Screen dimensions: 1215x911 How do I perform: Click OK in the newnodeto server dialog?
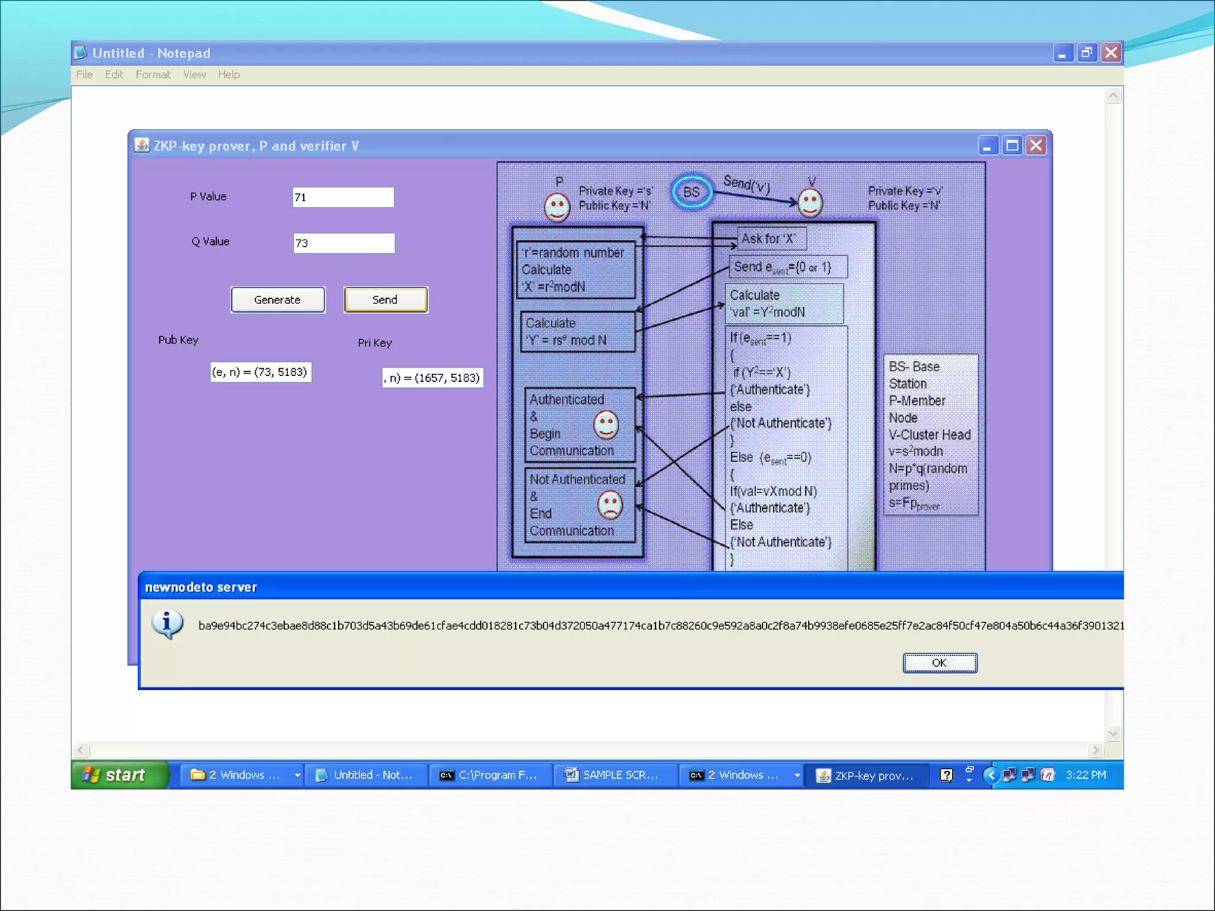tap(939, 662)
